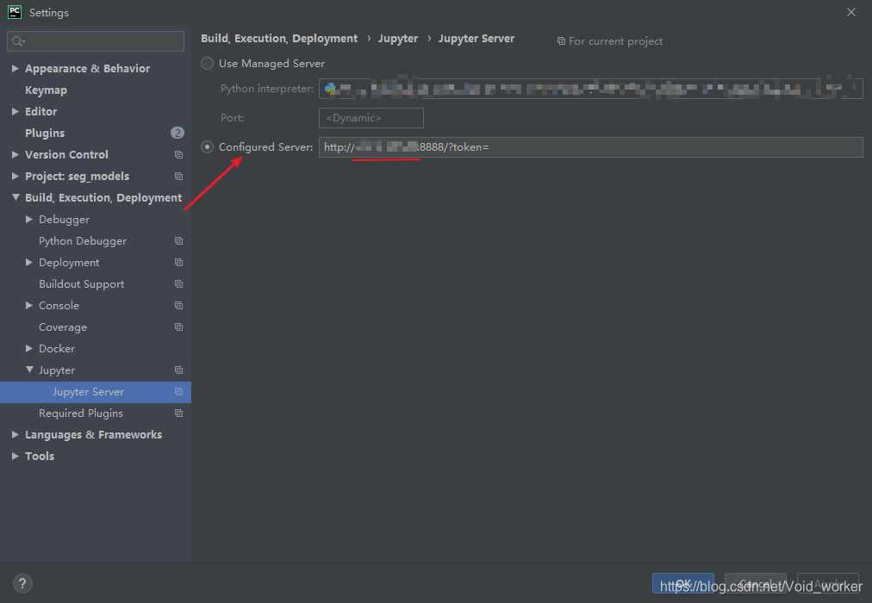Screen dimensions: 872x603
Task: Click the settings search box
Action: (96, 41)
